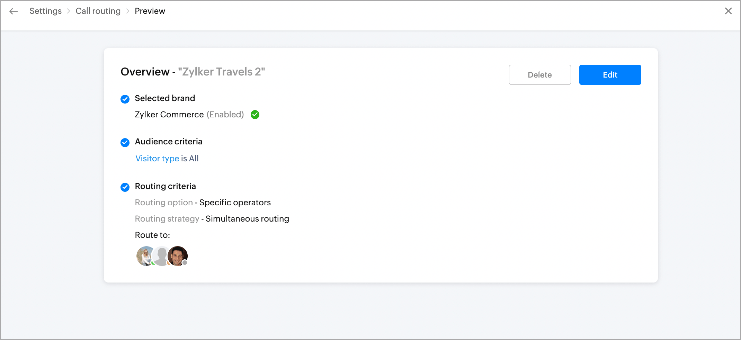Click the Zylker Commerce brand name
The image size is (741, 340).
coord(169,115)
